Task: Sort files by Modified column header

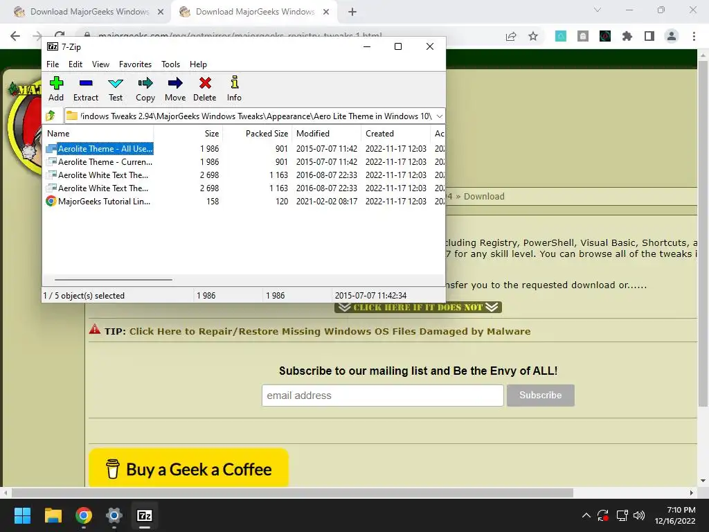Action: tap(327, 134)
